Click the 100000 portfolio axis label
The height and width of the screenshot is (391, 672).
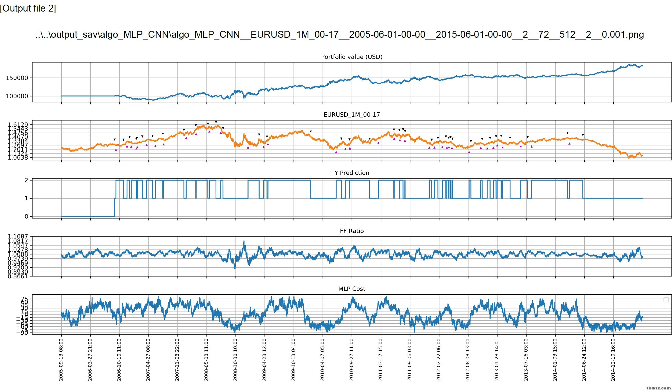(x=17, y=96)
